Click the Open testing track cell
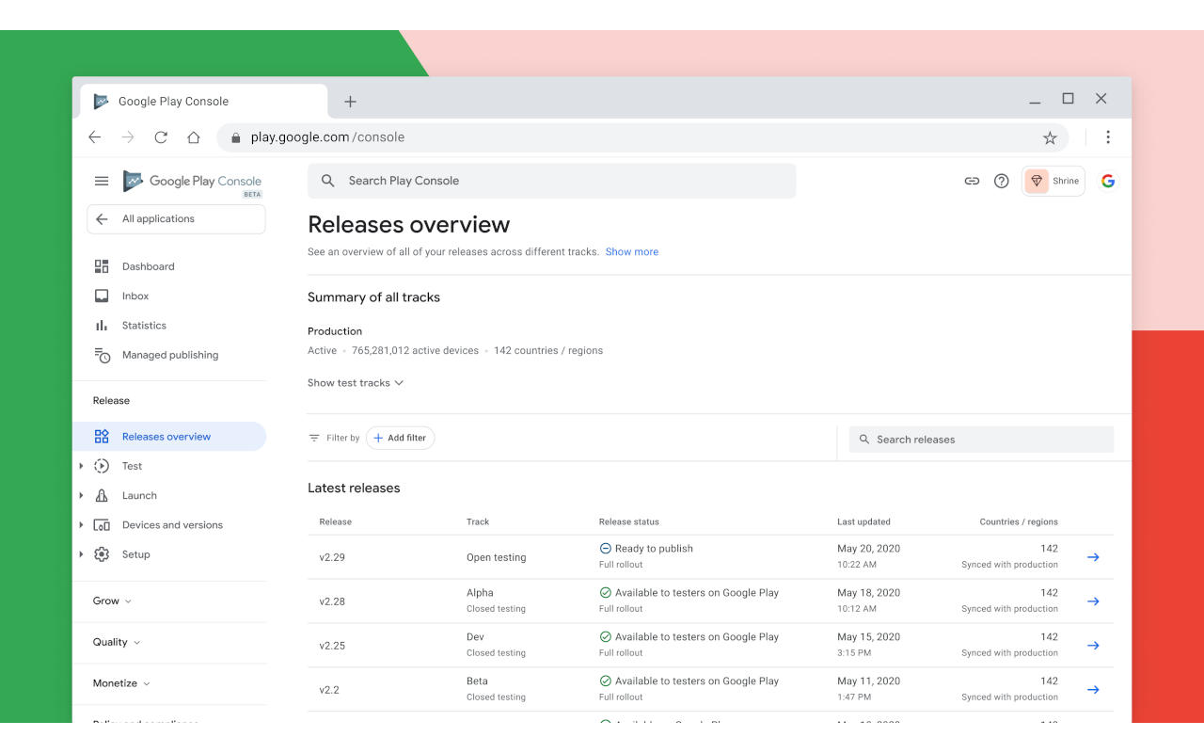Image resolution: width=1204 pixels, height=753 pixels. click(x=497, y=557)
